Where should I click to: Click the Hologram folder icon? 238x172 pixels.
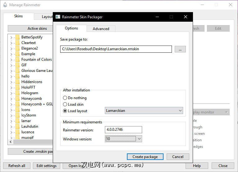tap(18, 93)
